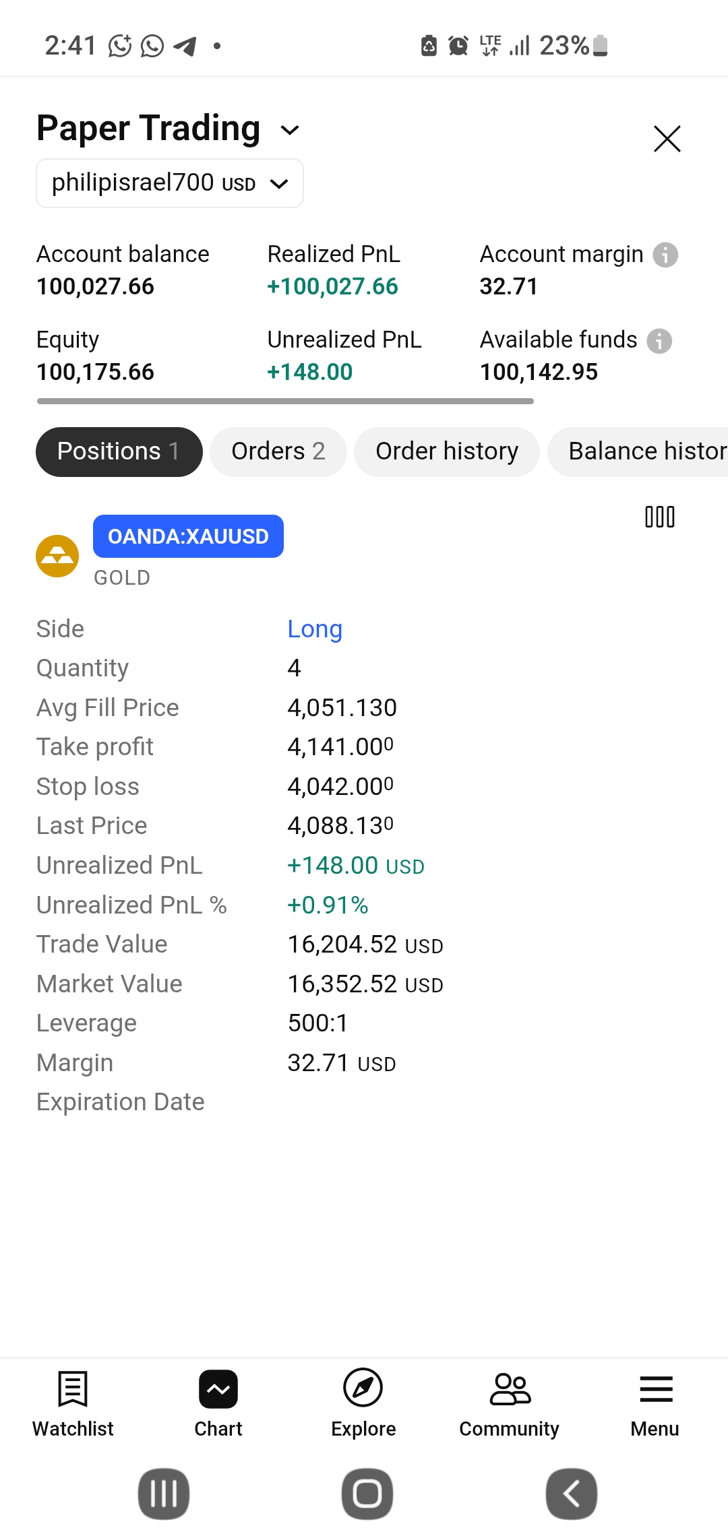Open the Chart icon in bottom bar
This screenshot has width=728, height=1536.
218,1389
